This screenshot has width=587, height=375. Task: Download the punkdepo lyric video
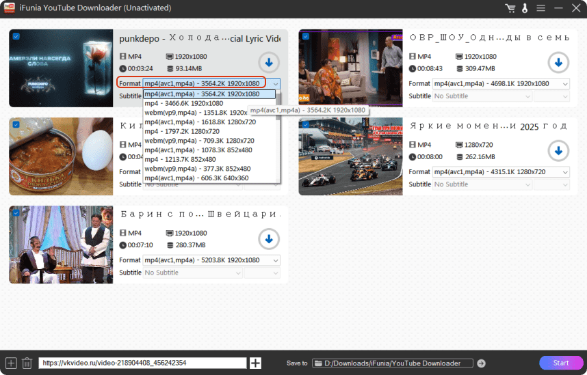click(x=269, y=63)
